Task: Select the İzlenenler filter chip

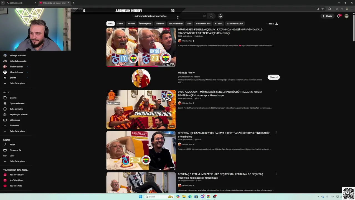Action: [160, 24]
